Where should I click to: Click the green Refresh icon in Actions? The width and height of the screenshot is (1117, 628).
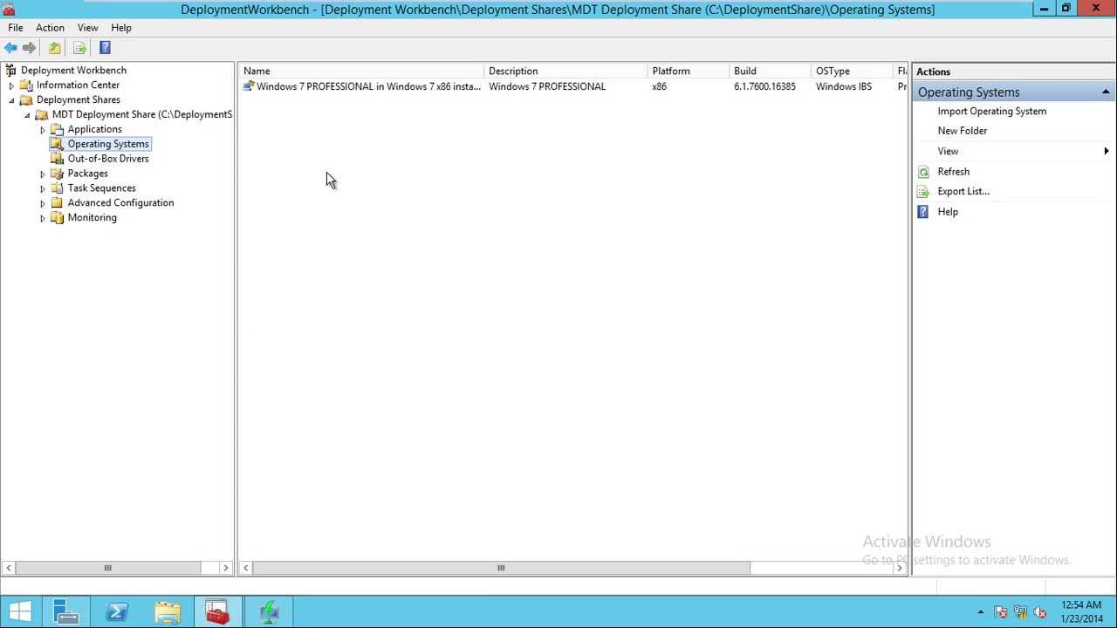[923, 172]
